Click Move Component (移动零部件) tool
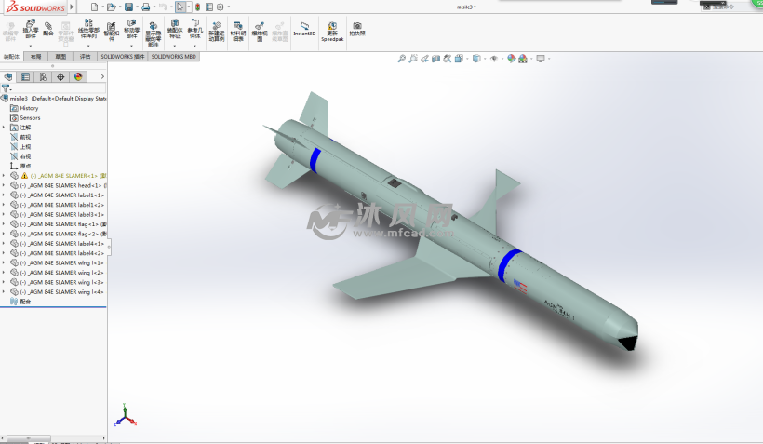The width and height of the screenshot is (763, 444). point(131,30)
